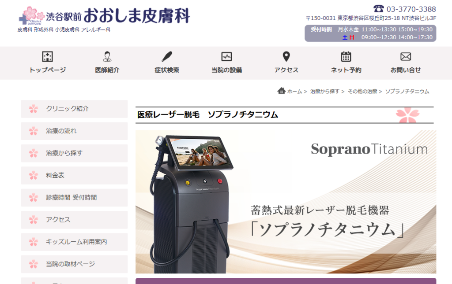Open the キッズルーム利用案内 sidebar item
This screenshot has height=284, width=452.
click(74, 242)
